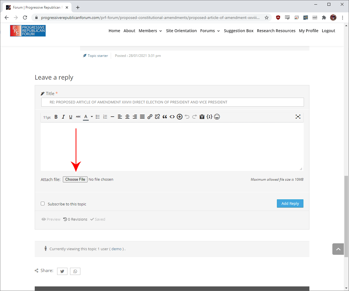Click the reply Title input field
Viewport: 349px width, 291px height.
point(172,102)
